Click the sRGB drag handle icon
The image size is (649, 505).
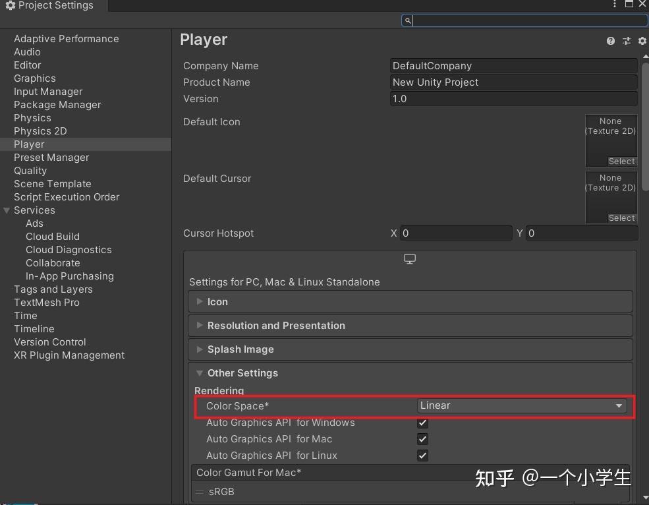pos(200,492)
